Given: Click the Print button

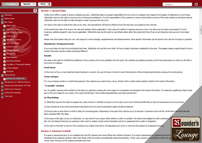Looking at the screenshot, I should click(45, 4).
